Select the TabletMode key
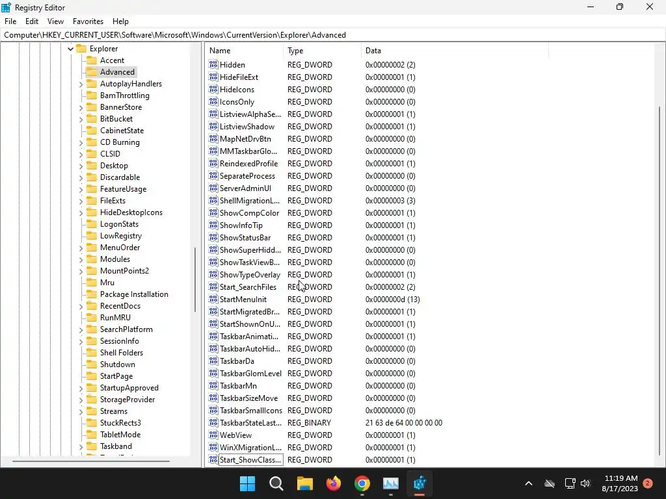The width and height of the screenshot is (666, 499). click(x=120, y=435)
